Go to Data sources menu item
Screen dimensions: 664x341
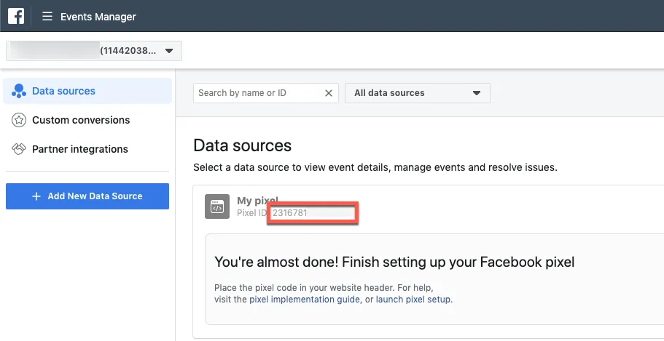coord(63,92)
